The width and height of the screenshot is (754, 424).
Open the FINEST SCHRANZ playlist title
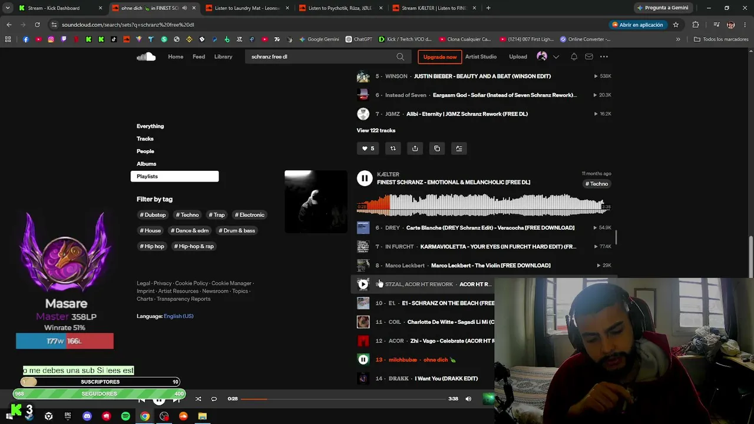click(454, 183)
